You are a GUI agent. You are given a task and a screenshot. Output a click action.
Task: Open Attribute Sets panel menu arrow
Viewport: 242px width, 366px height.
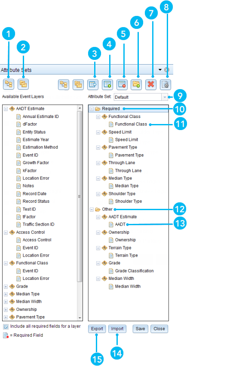(x=160, y=70)
